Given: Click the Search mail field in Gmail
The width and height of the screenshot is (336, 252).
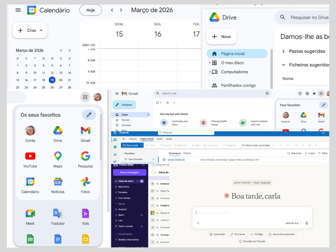Looking at the screenshot, I should 212,93.
